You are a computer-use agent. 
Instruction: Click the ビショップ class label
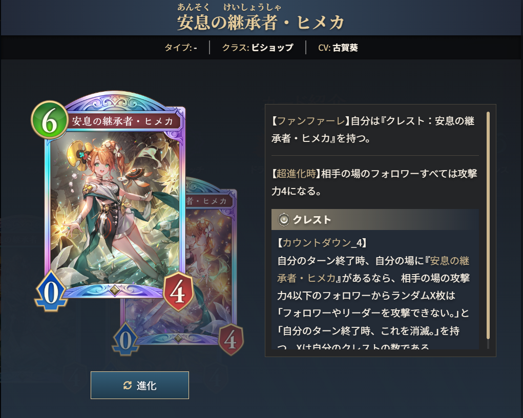pyautogui.click(x=272, y=48)
